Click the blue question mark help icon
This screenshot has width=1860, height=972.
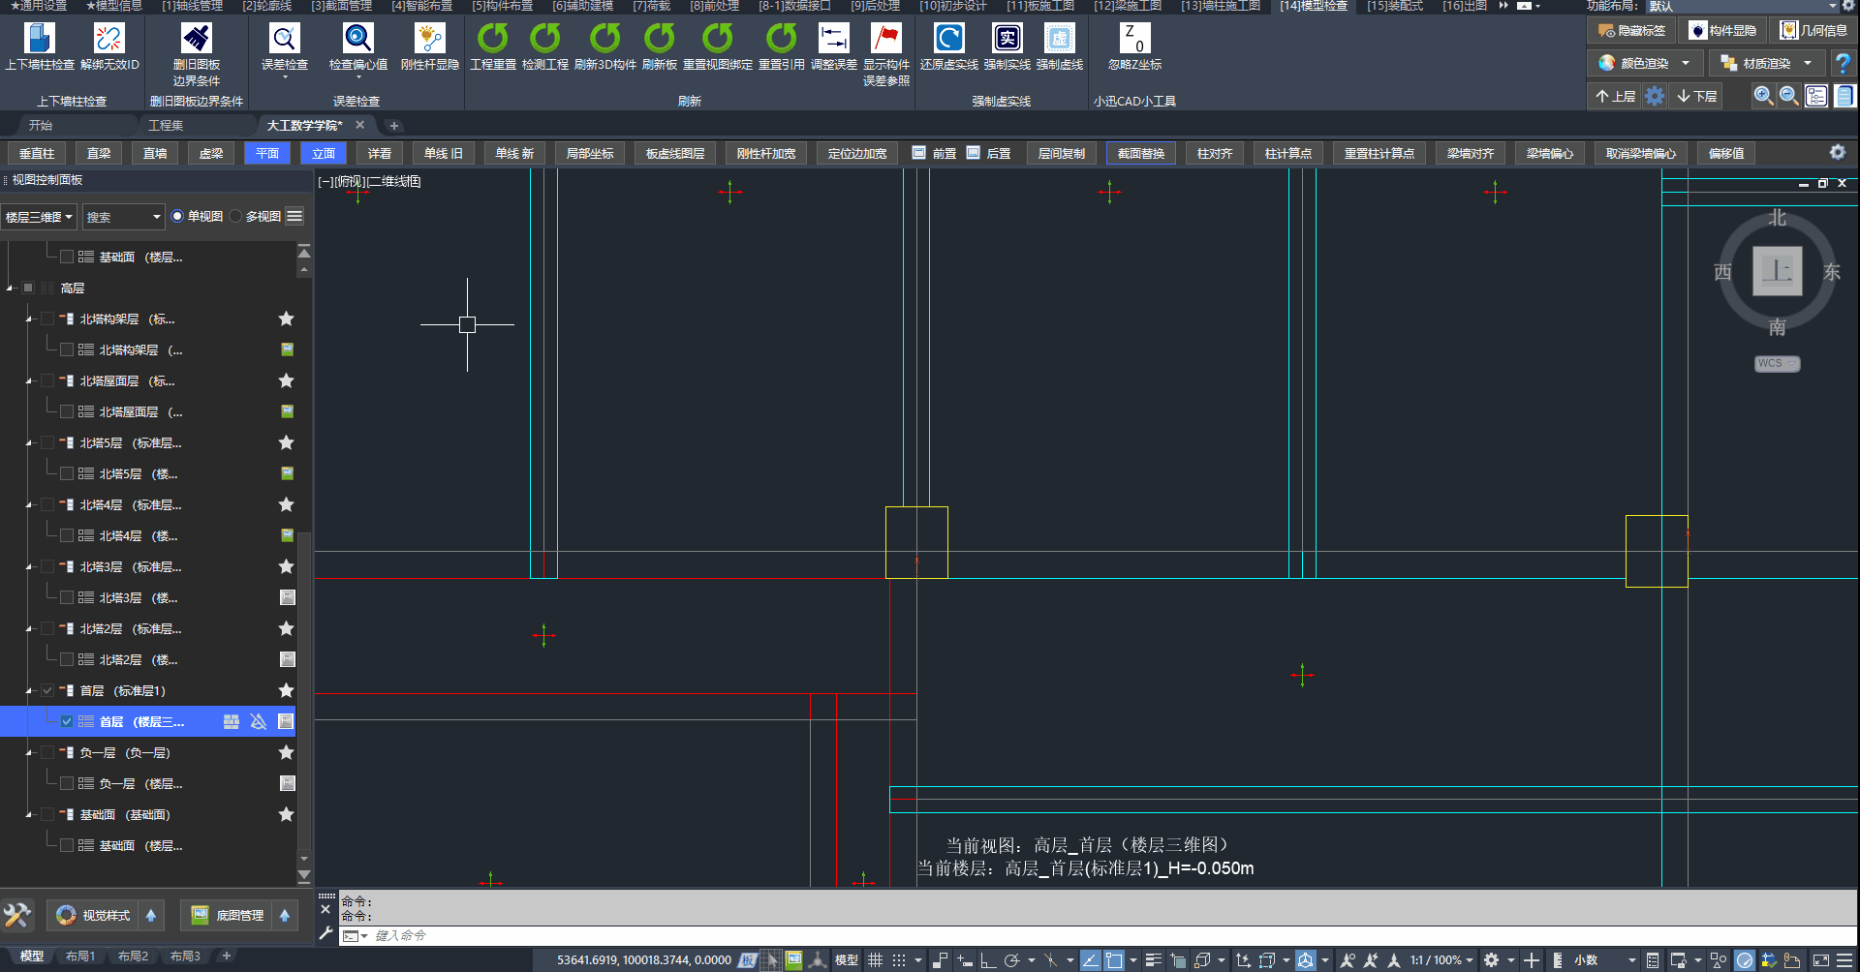pos(1843,64)
